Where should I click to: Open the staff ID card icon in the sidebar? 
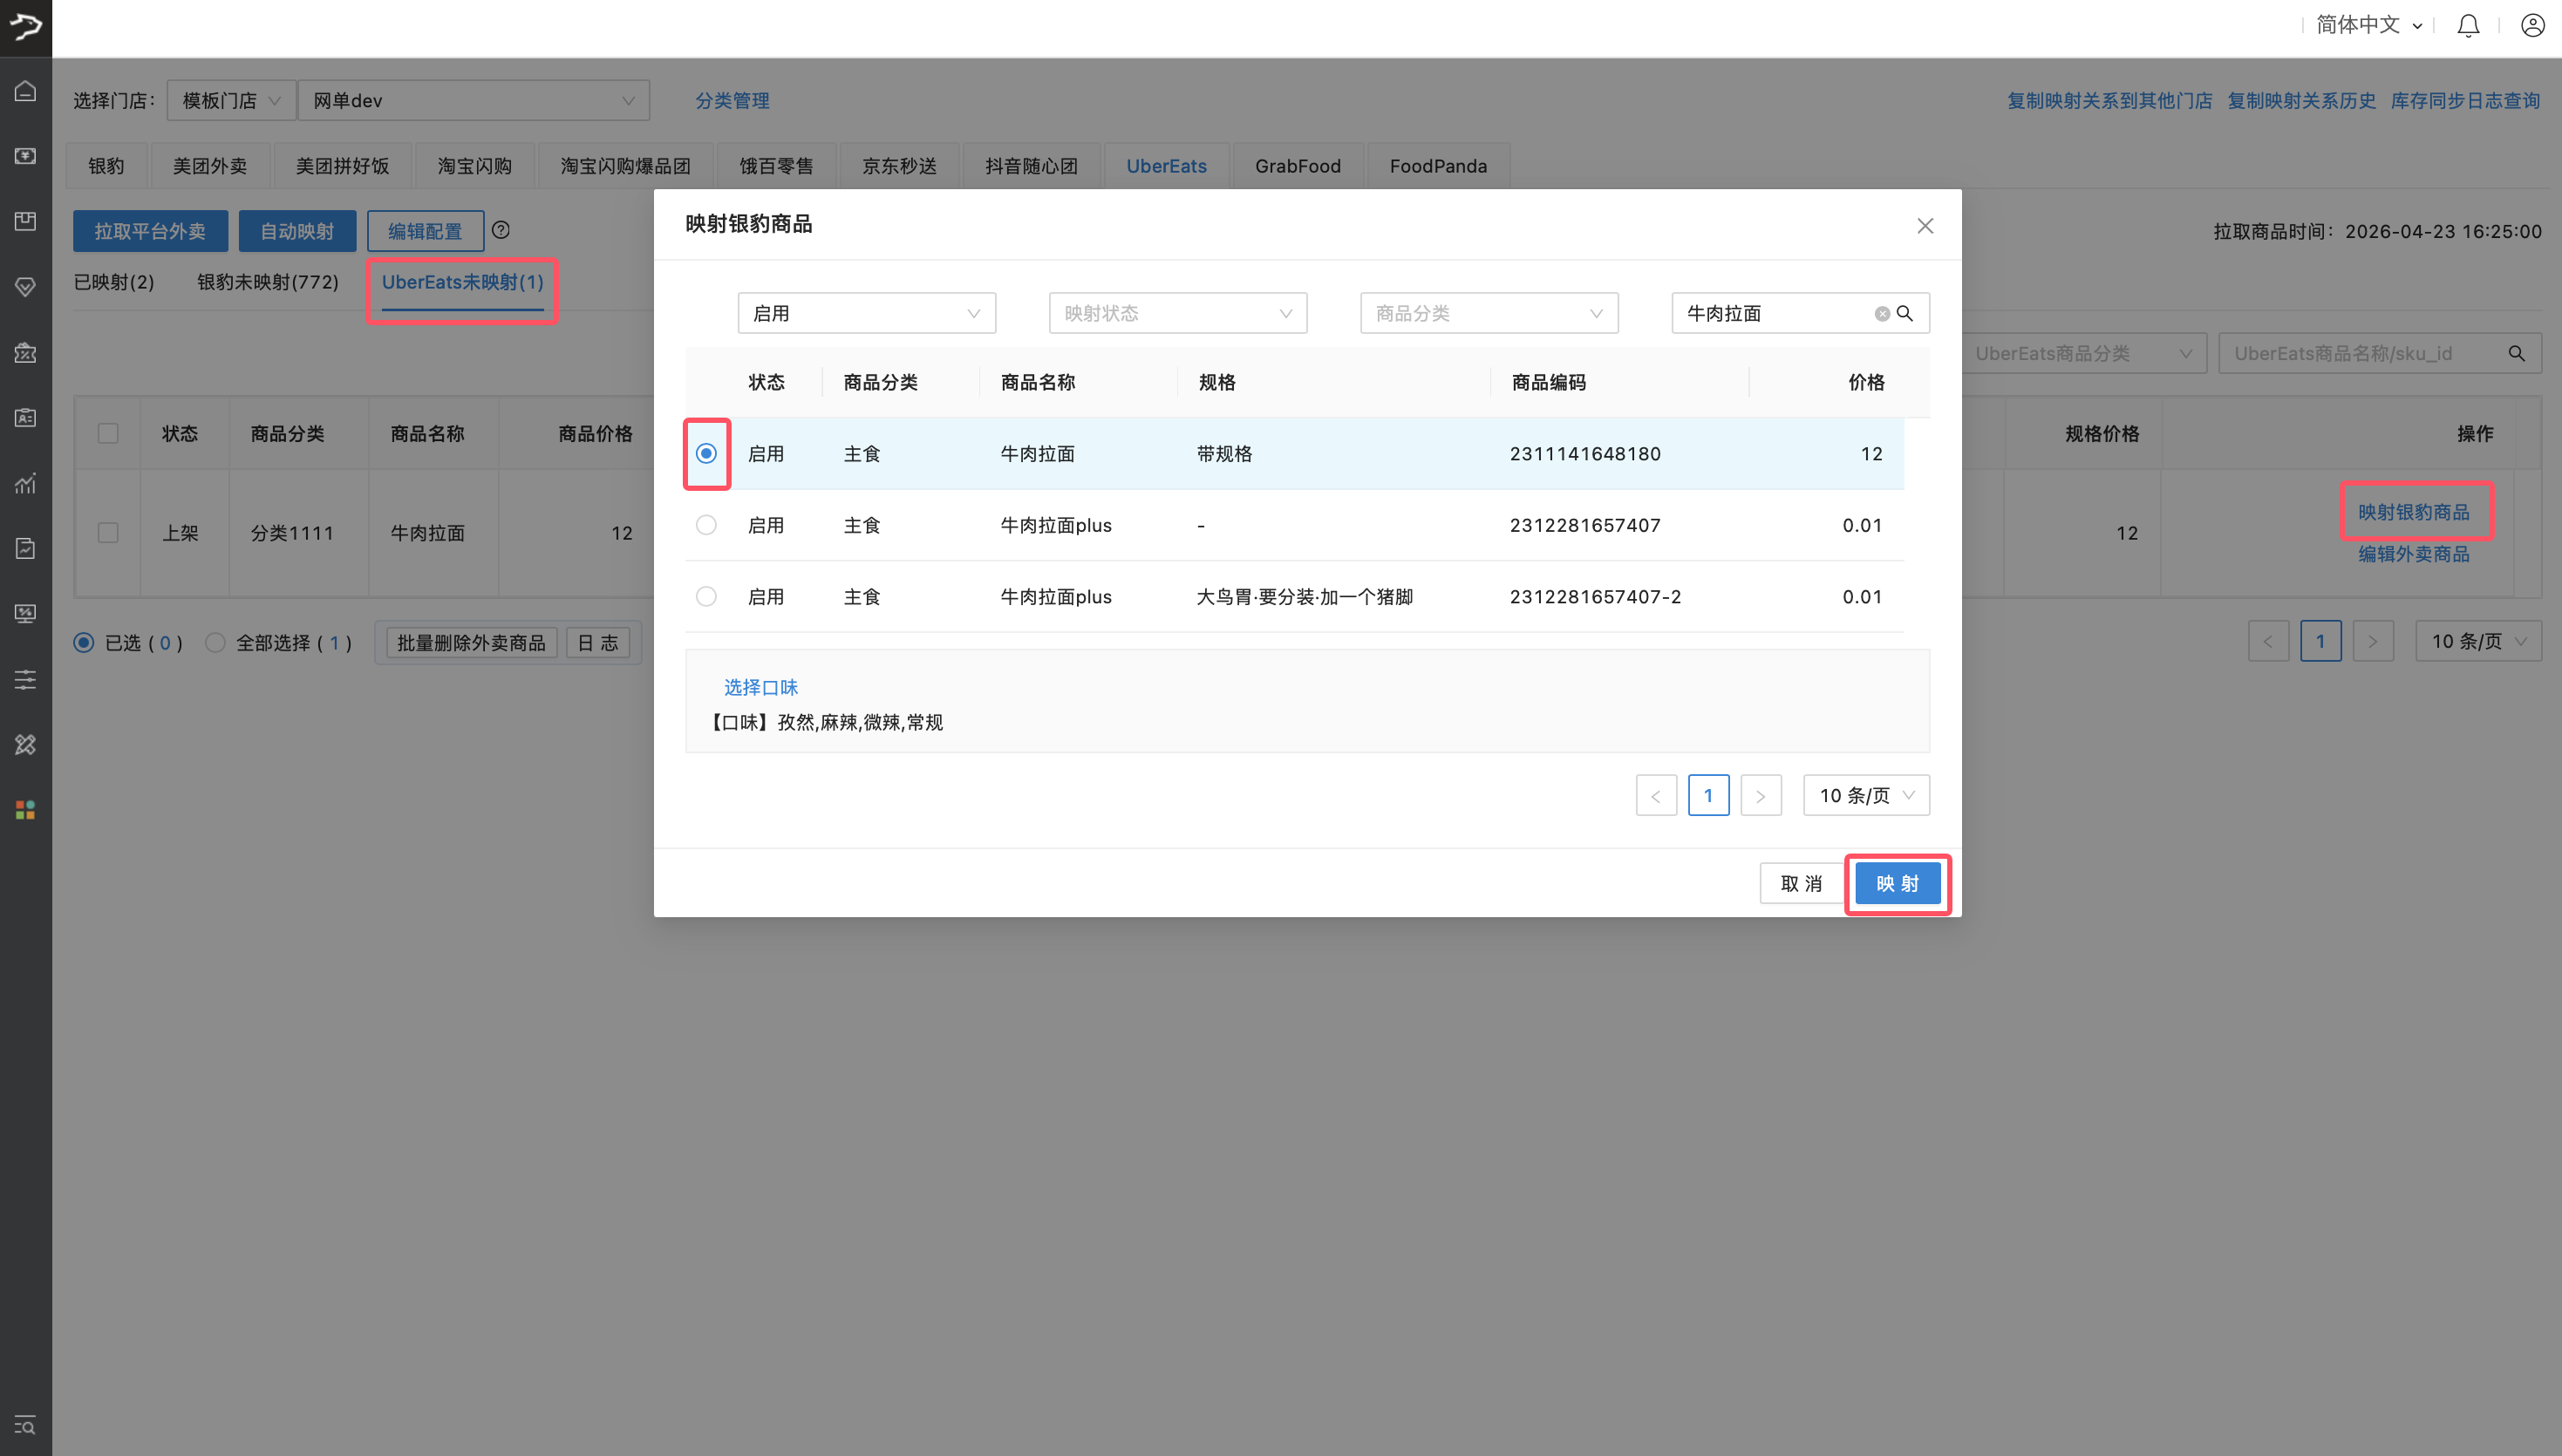[26, 417]
